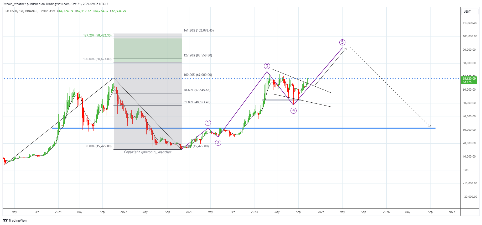Select the dashed projection arrow line
The height and width of the screenshot is (225, 482).
[390, 87]
